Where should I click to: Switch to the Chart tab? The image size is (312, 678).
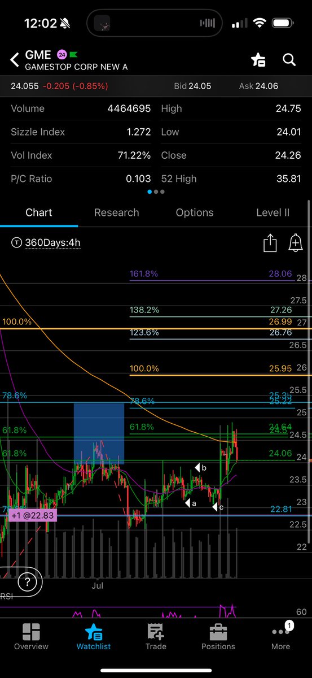39,212
